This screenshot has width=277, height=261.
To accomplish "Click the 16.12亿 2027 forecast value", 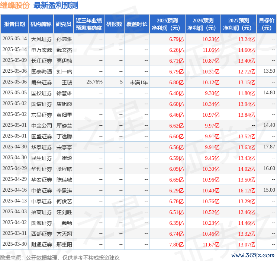I will pos(247,191).
